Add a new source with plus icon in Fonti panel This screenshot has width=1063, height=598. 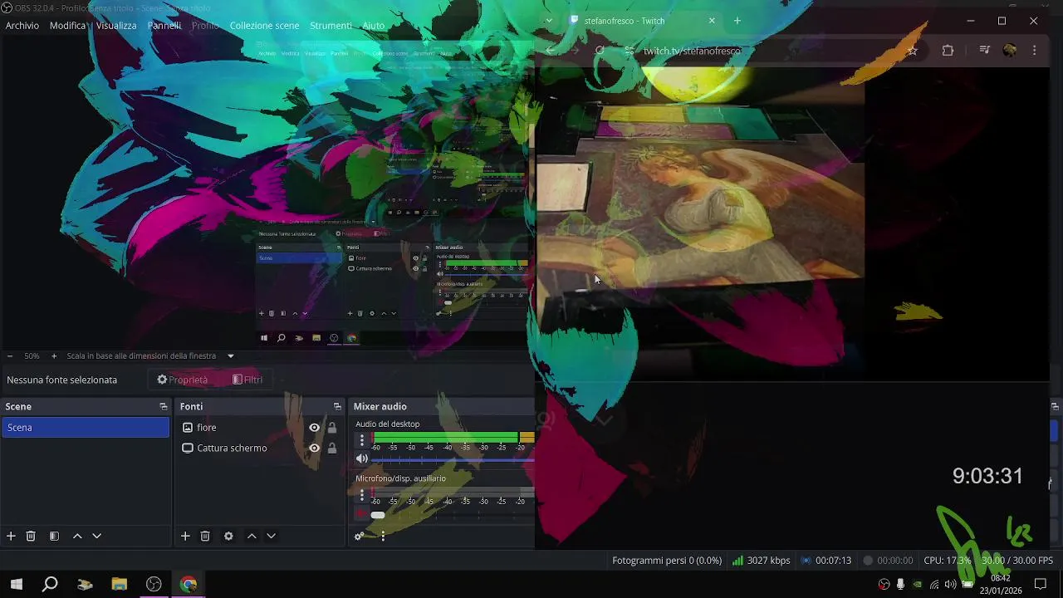pyautogui.click(x=185, y=537)
